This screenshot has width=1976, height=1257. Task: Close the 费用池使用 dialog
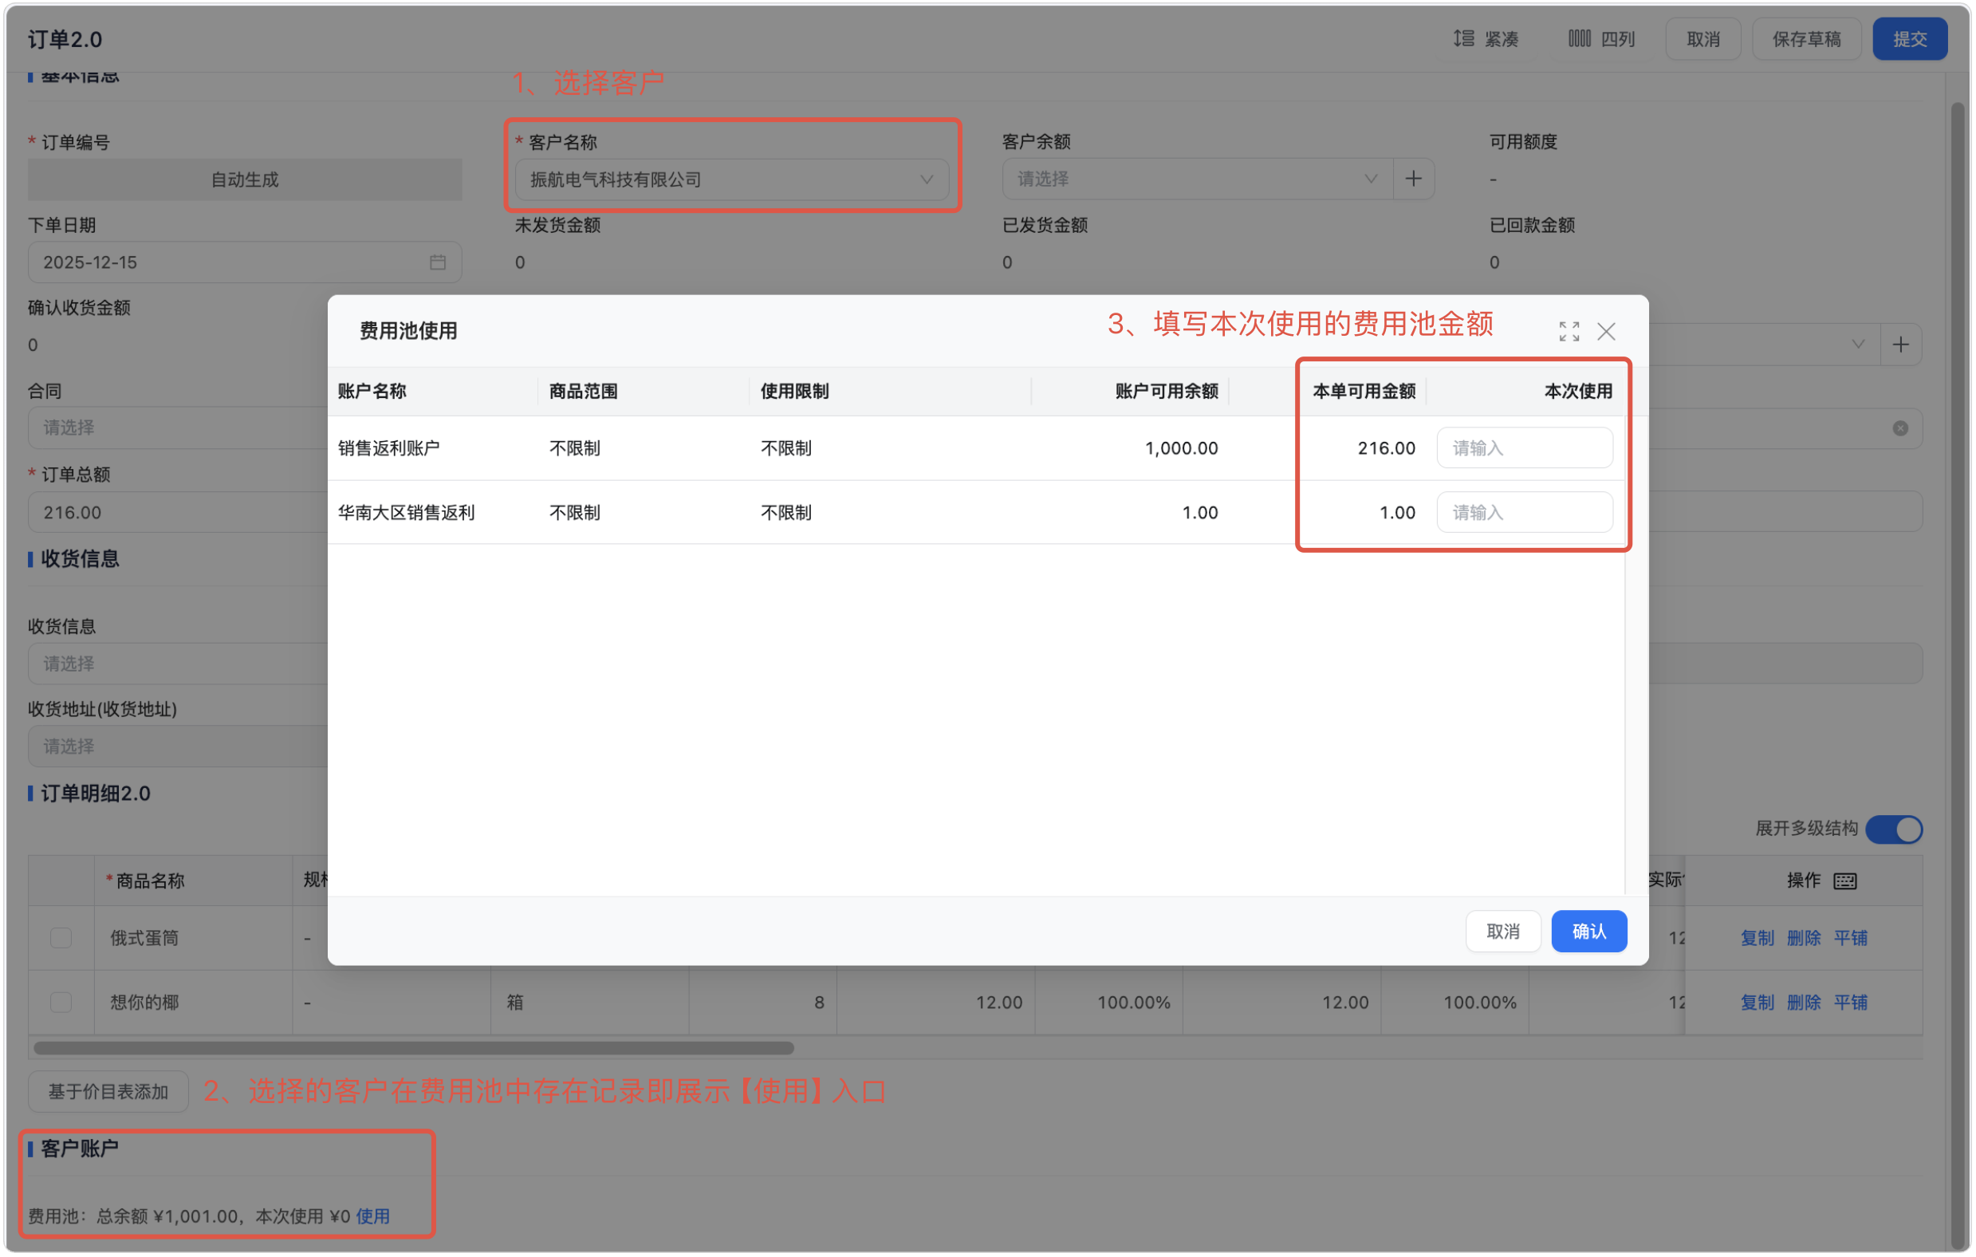click(1606, 332)
